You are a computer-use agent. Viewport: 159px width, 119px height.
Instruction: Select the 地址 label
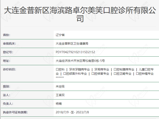tap(6, 61)
